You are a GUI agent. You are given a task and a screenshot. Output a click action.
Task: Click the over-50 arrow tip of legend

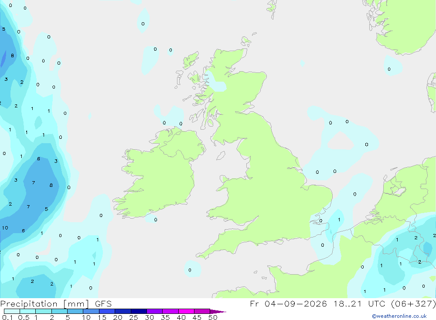pos(218,312)
